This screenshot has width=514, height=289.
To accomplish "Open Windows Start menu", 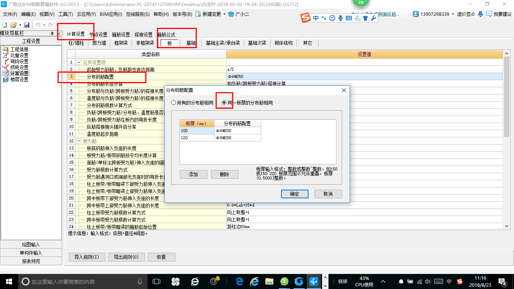I will coord(9,281).
